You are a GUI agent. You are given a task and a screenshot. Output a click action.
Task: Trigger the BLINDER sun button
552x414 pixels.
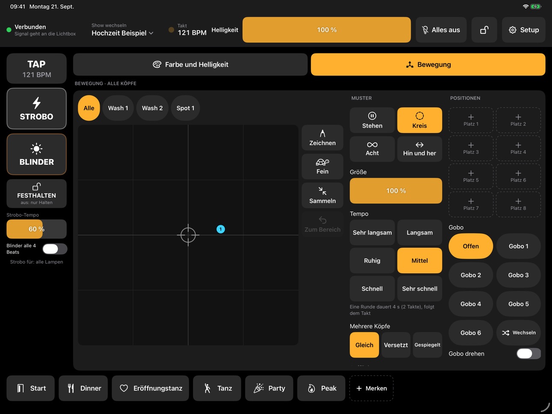pyautogui.click(x=36, y=154)
